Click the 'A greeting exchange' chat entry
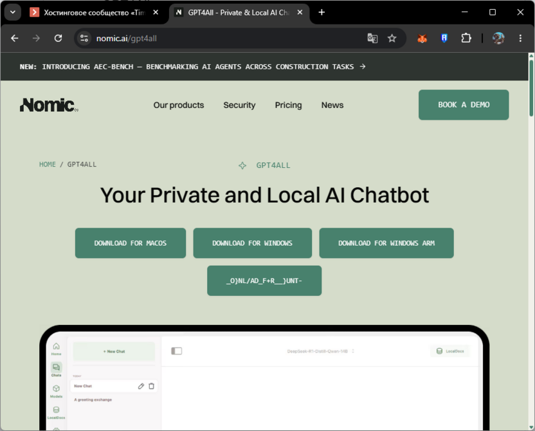Viewport: 535px width, 431px height. [x=93, y=399]
